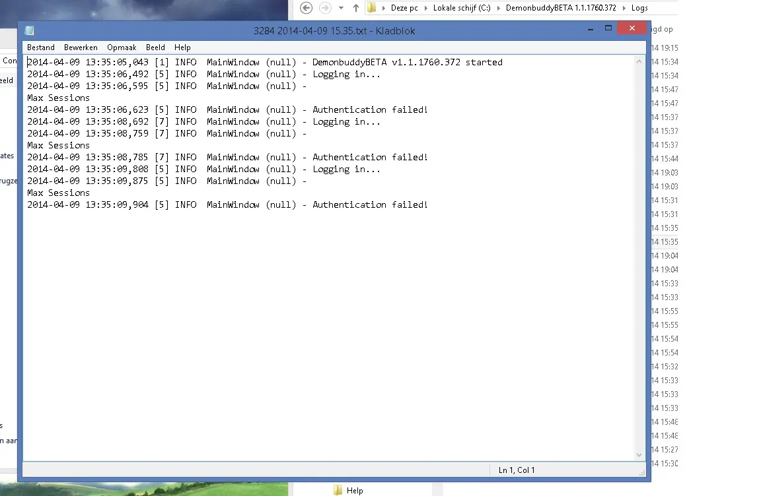Viewport: 761px width, 496px height.
Task: Click the up one level arrow
Action: (356, 8)
